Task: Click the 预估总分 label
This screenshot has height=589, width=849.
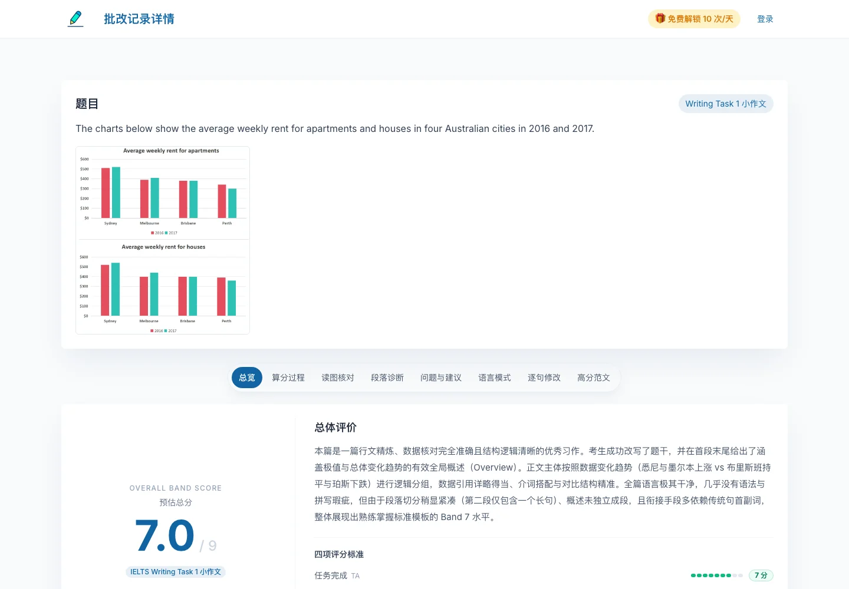Action: [x=176, y=502]
